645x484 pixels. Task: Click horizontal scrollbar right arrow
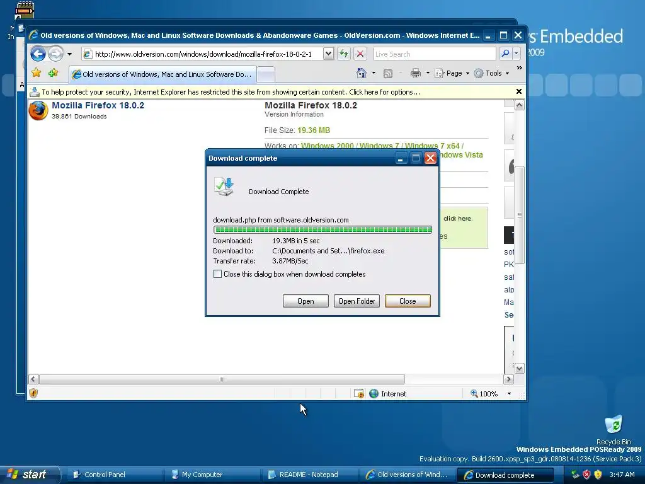point(508,379)
